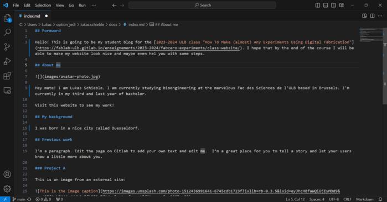Click 'This is the image caption' text
This screenshot has width=387, height=202.
coord(69,191)
